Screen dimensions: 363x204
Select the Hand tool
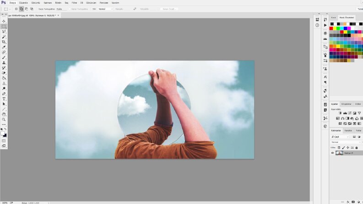4,114
